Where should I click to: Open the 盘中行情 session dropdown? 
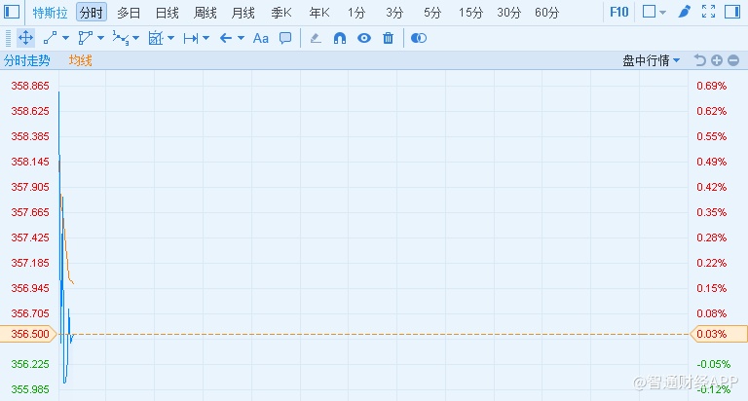tap(652, 60)
